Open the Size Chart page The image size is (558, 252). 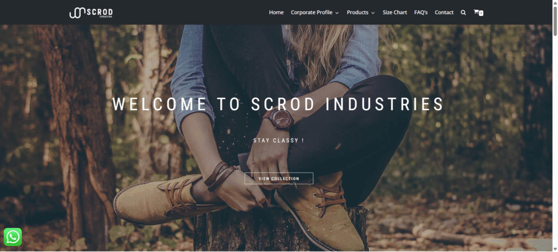[x=395, y=13]
